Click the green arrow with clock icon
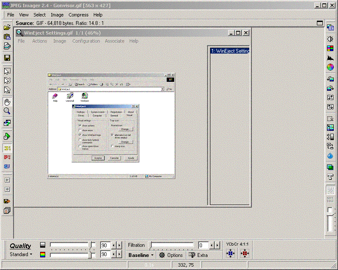338x270 pixels. (7, 136)
